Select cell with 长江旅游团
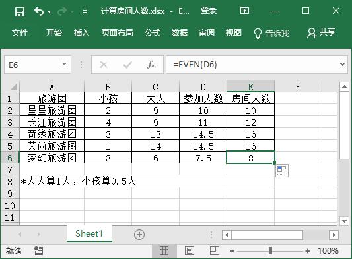Image resolution: width=352 pixels, height=259 pixels. click(x=52, y=122)
